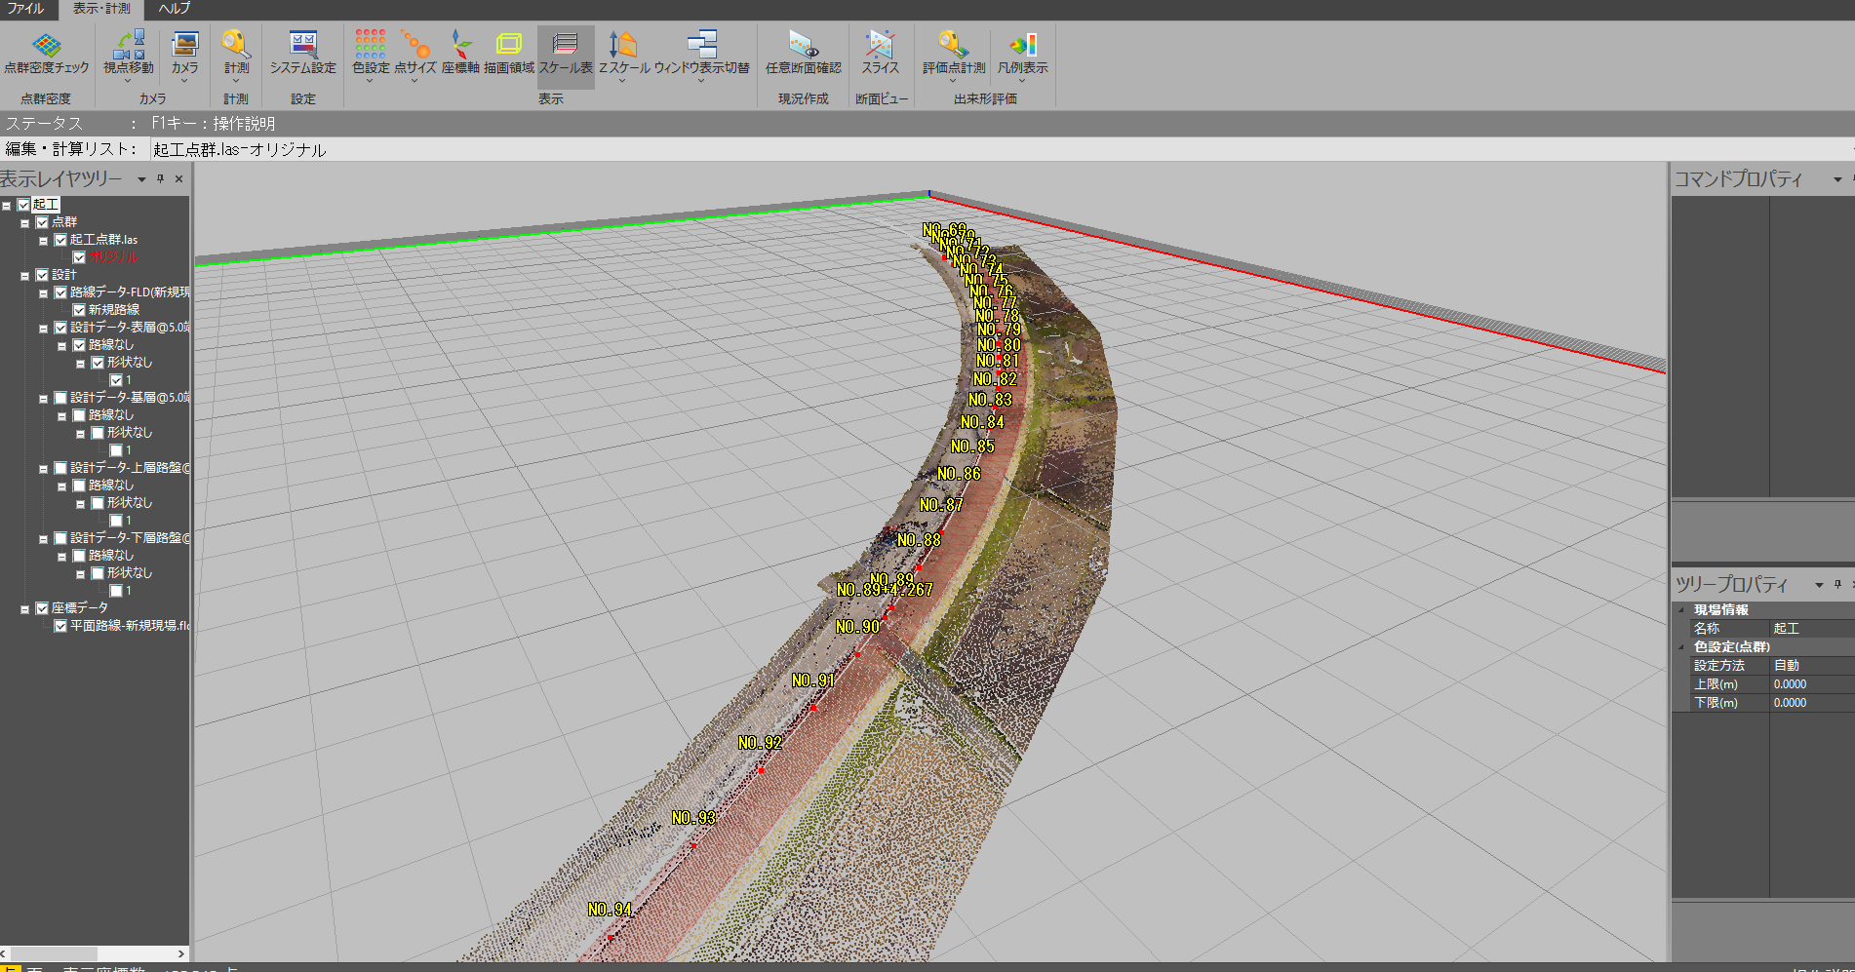Screen dimensions: 1855x972
Task: Open システム設定 system settings
Action: (302, 54)
